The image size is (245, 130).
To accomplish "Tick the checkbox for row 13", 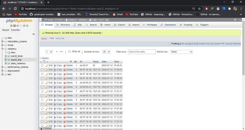I will [42, 117].
